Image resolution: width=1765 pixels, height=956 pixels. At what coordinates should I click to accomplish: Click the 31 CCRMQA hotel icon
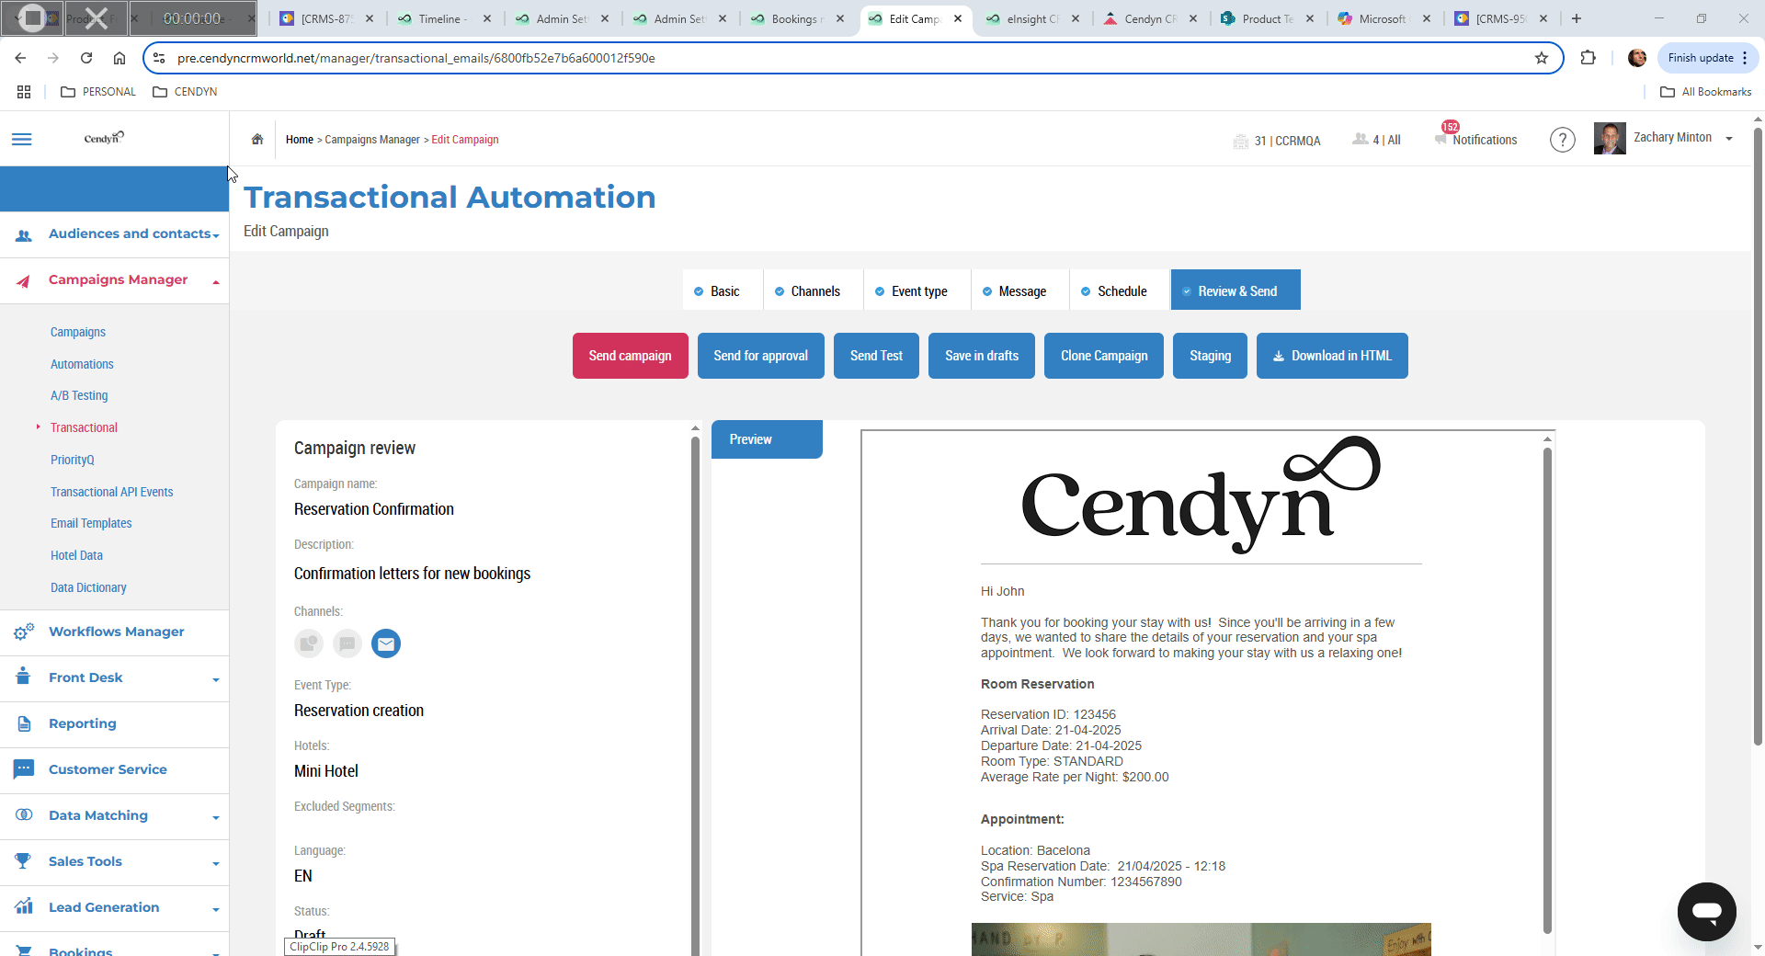1240,141
